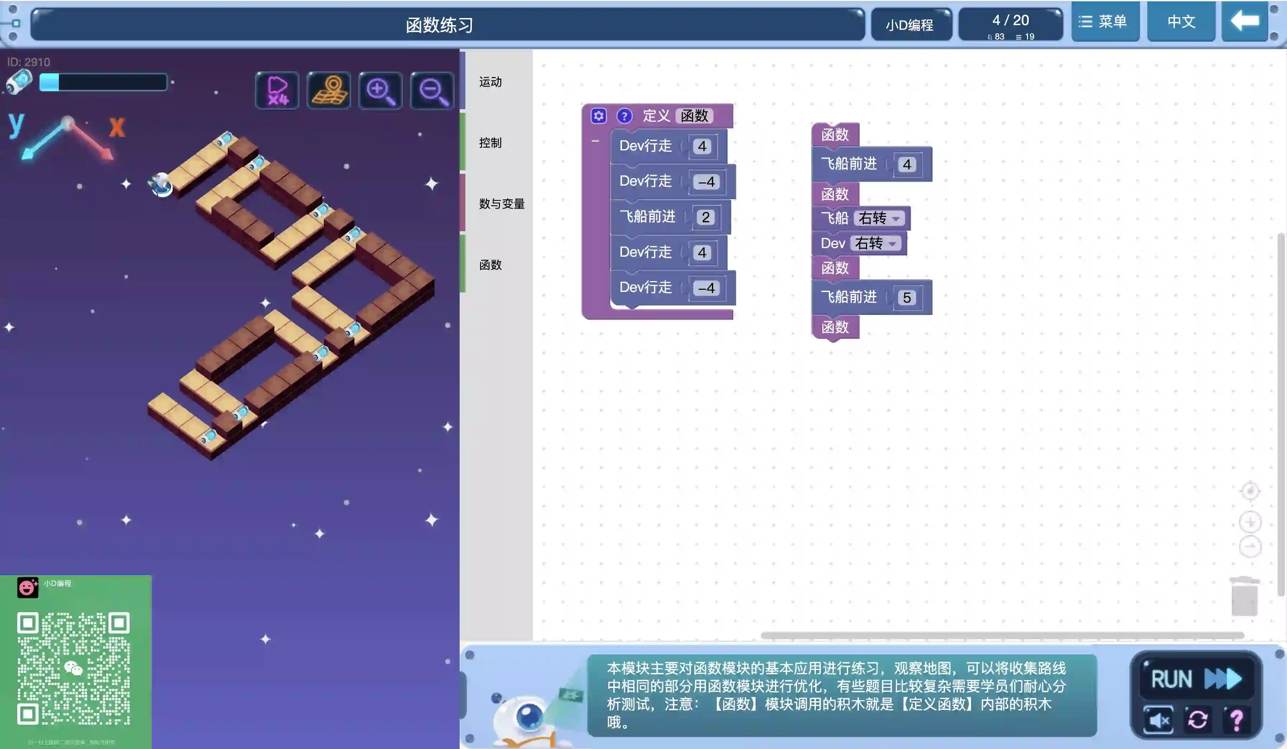Viewport: 1287px width, 749px height.
Task: Open the map location marker icon
Action: tap(329, 90)
